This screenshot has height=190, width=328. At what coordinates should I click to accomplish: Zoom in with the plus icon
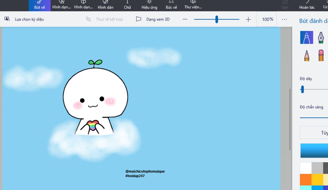[248, 19]
